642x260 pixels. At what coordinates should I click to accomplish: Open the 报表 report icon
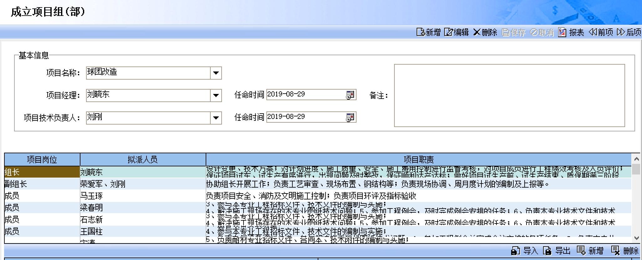click(562, 32)
